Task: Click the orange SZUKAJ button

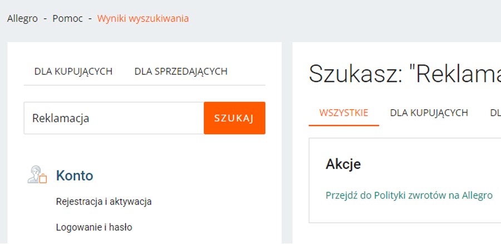Action: (234, 118)
